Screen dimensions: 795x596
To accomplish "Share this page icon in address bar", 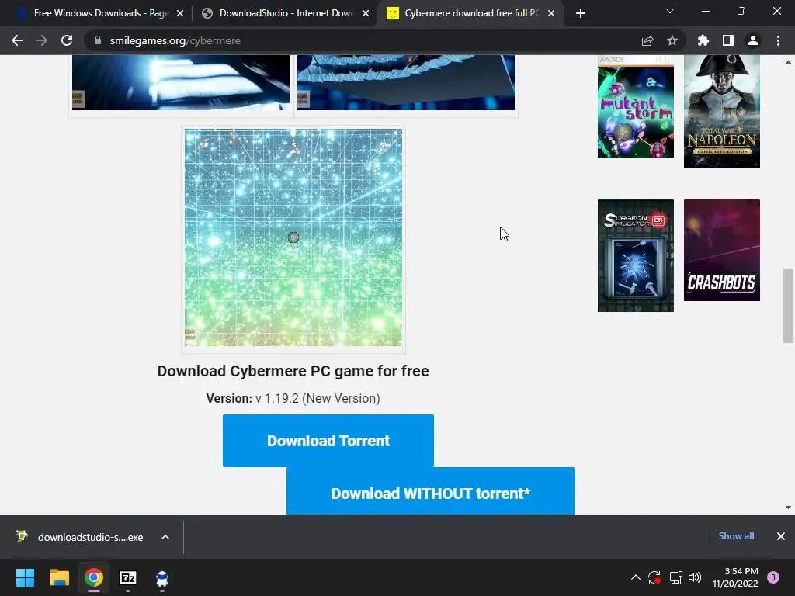I will 647,40.
